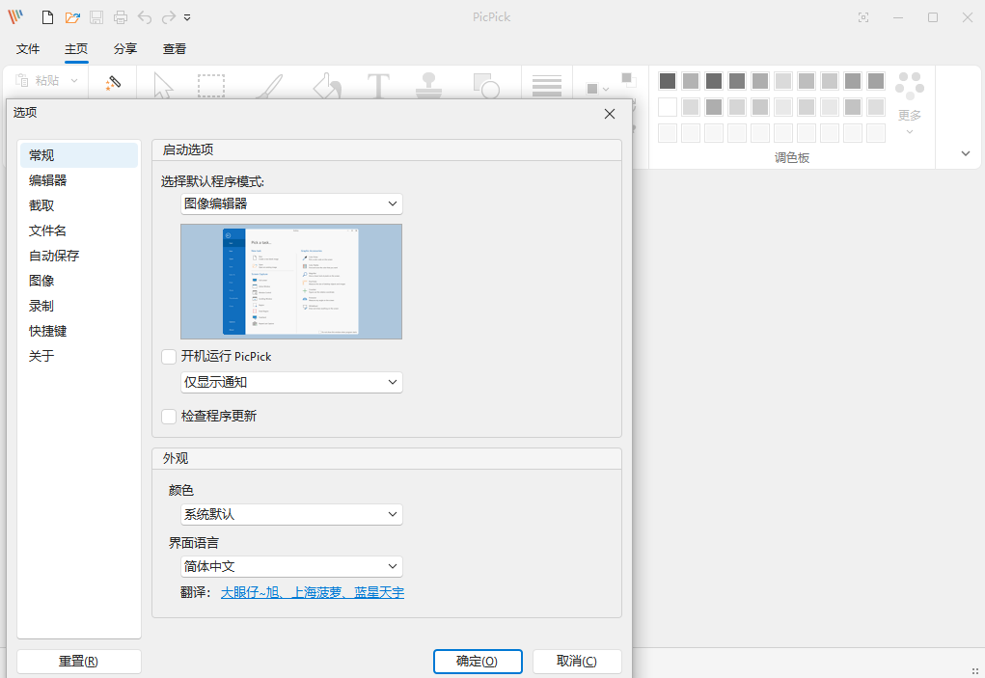
Task: Select the rectangular selection tool
Action: click(x=211, y=86)
